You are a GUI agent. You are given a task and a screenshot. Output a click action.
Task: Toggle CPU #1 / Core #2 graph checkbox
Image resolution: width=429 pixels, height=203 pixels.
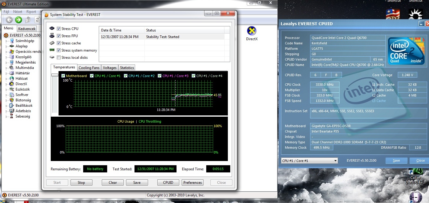pyautogui.click(x=125, y=76)
